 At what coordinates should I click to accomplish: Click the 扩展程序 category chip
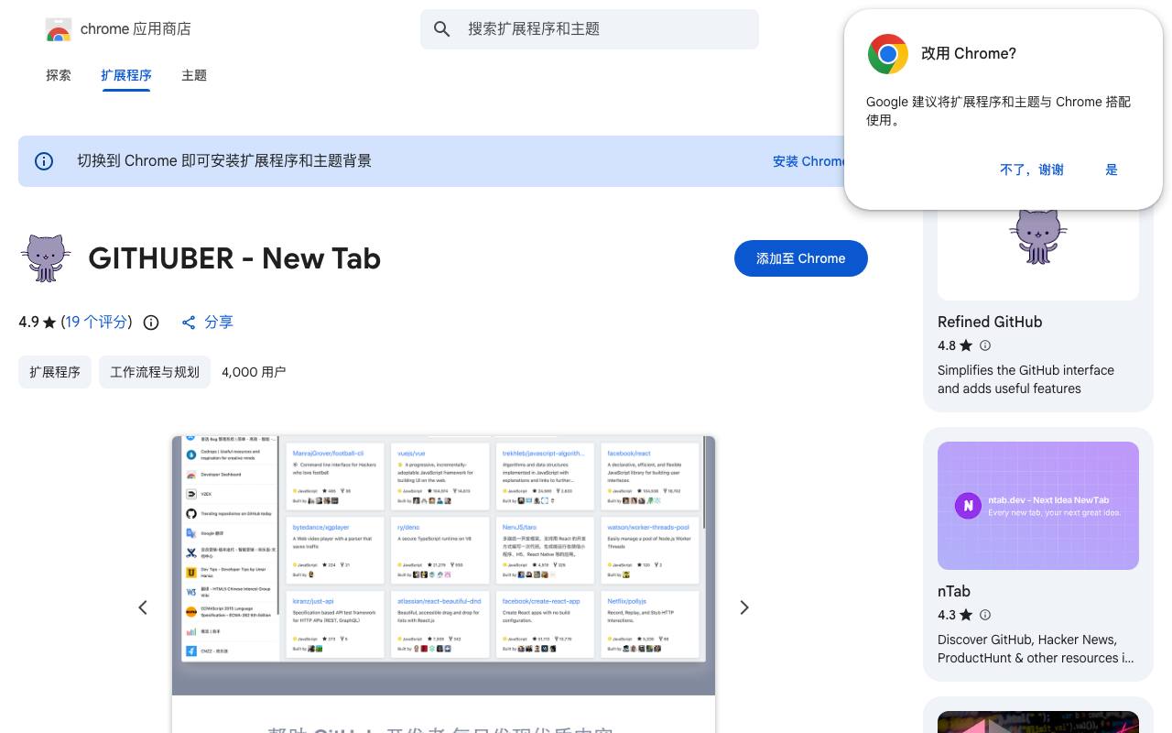click(55, 372)
